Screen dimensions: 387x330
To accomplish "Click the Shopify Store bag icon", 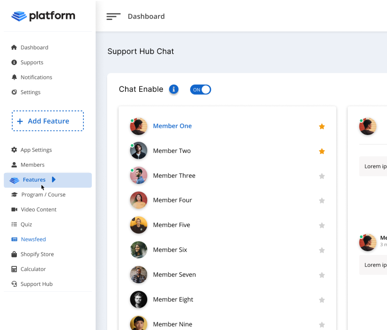I will (14, 254).
